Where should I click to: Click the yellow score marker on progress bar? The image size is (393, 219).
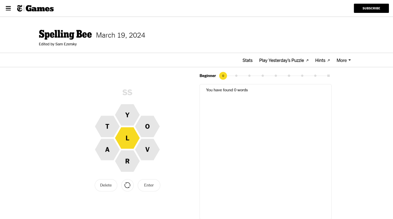pyautogui.click(x=223, y=76)
